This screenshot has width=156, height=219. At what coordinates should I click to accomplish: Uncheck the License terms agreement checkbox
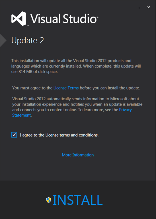14,135
